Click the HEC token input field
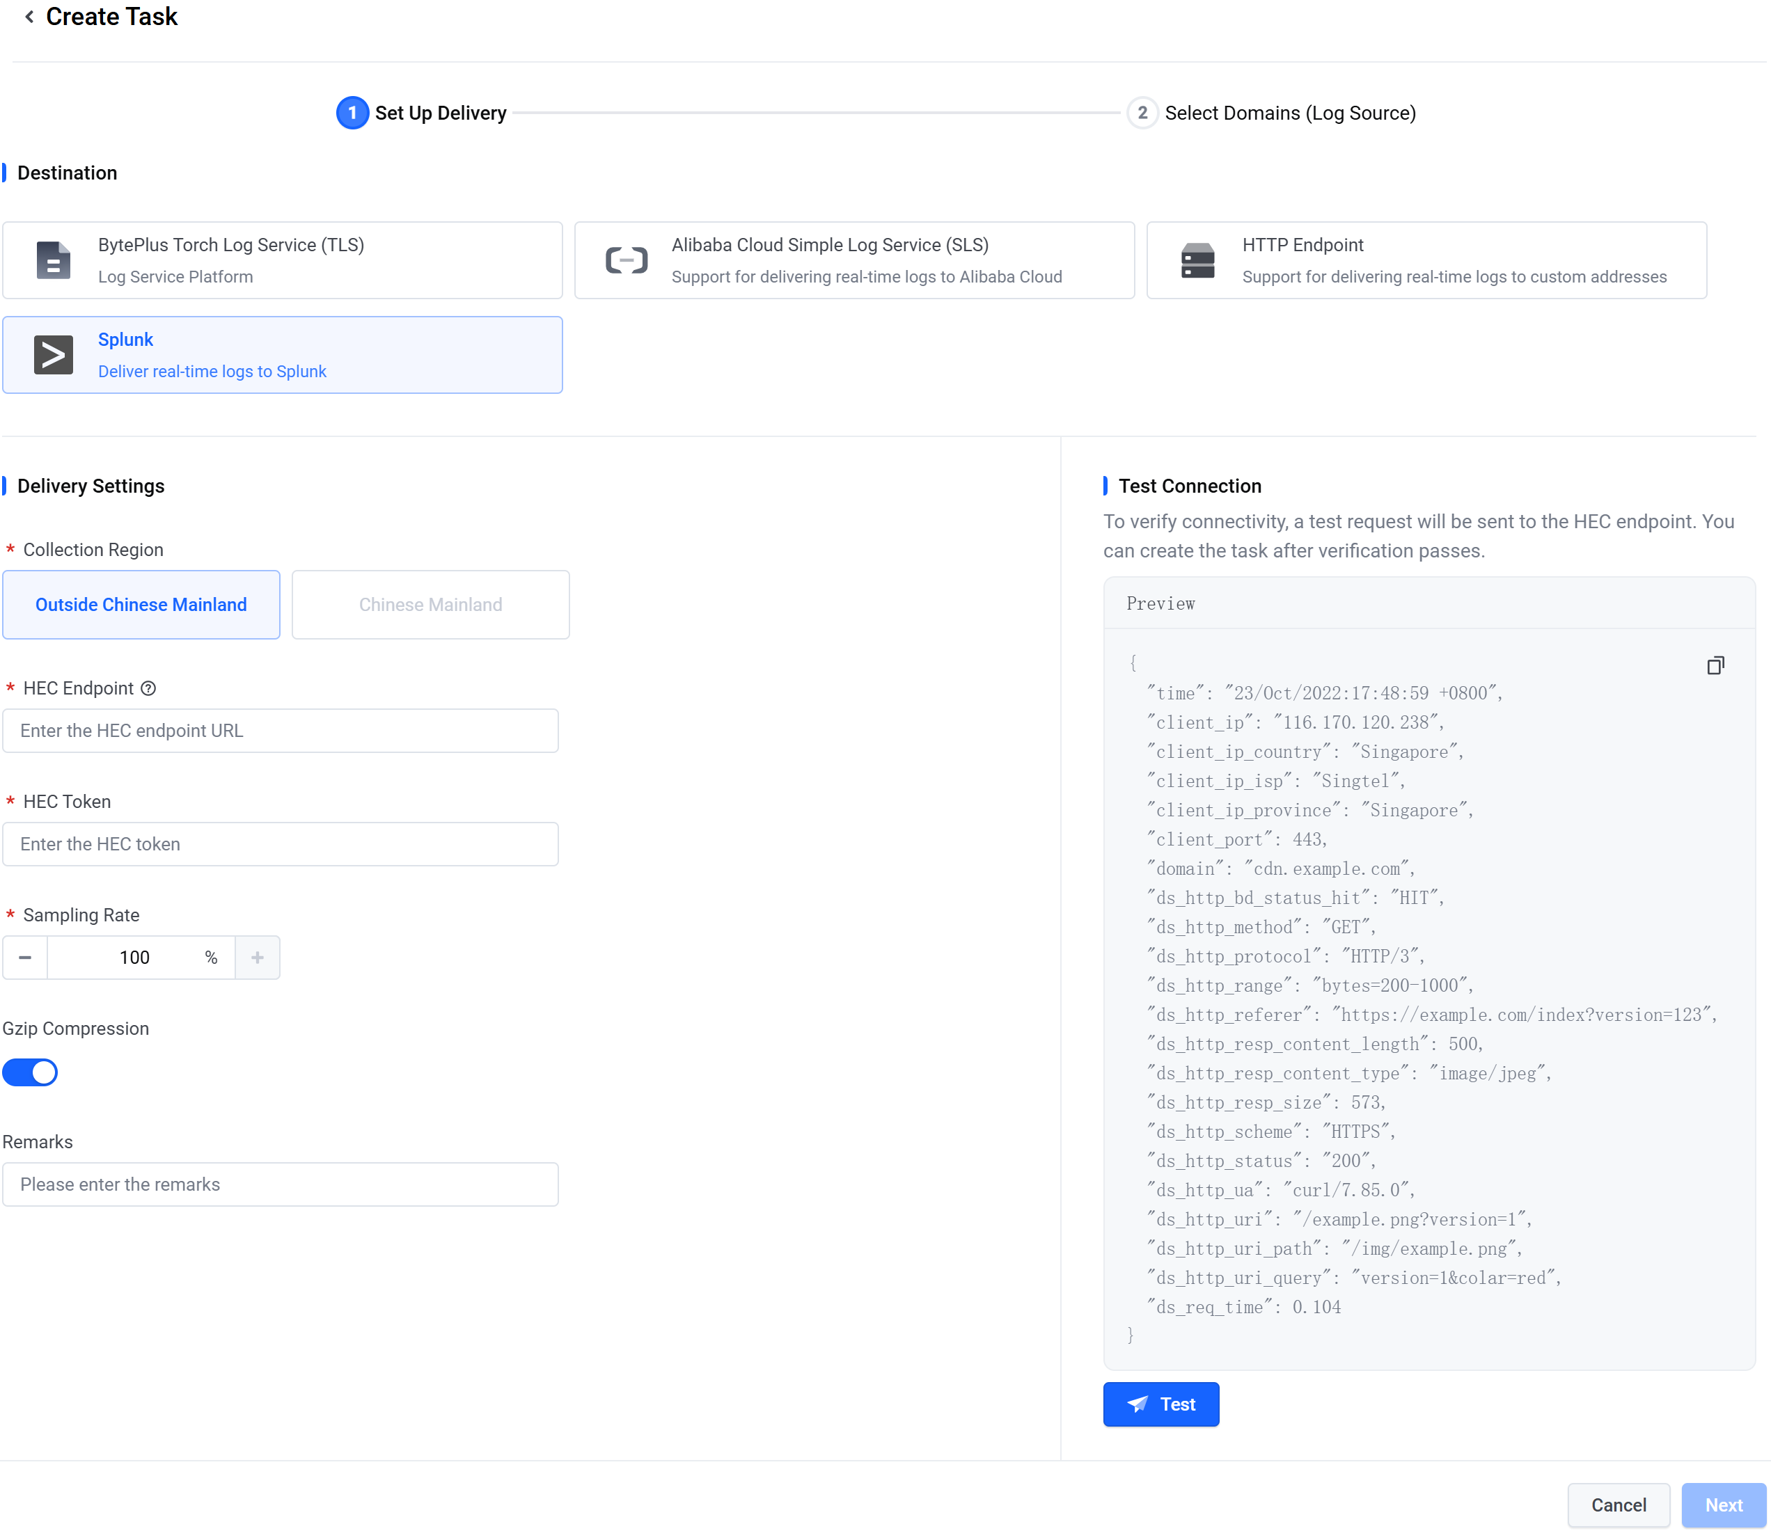Viewport: 1771px width, 1531px height. click(281, 844)
